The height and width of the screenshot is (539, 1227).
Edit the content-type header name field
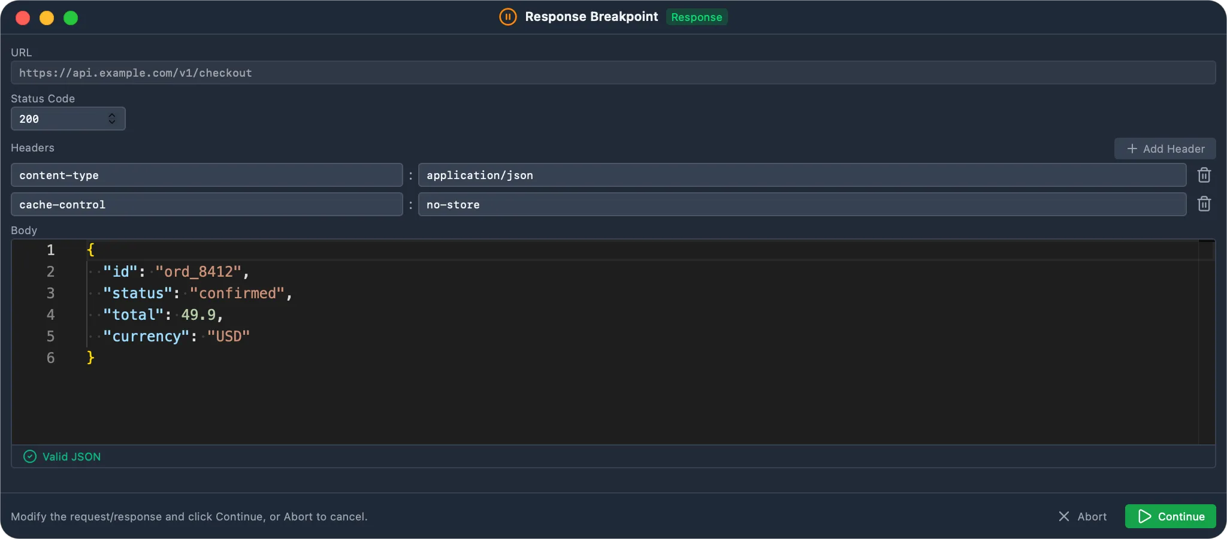click(207, 175)
